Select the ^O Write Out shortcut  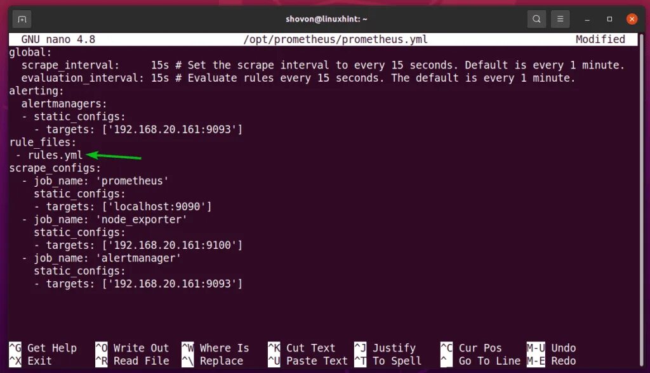tap(132, 348)
